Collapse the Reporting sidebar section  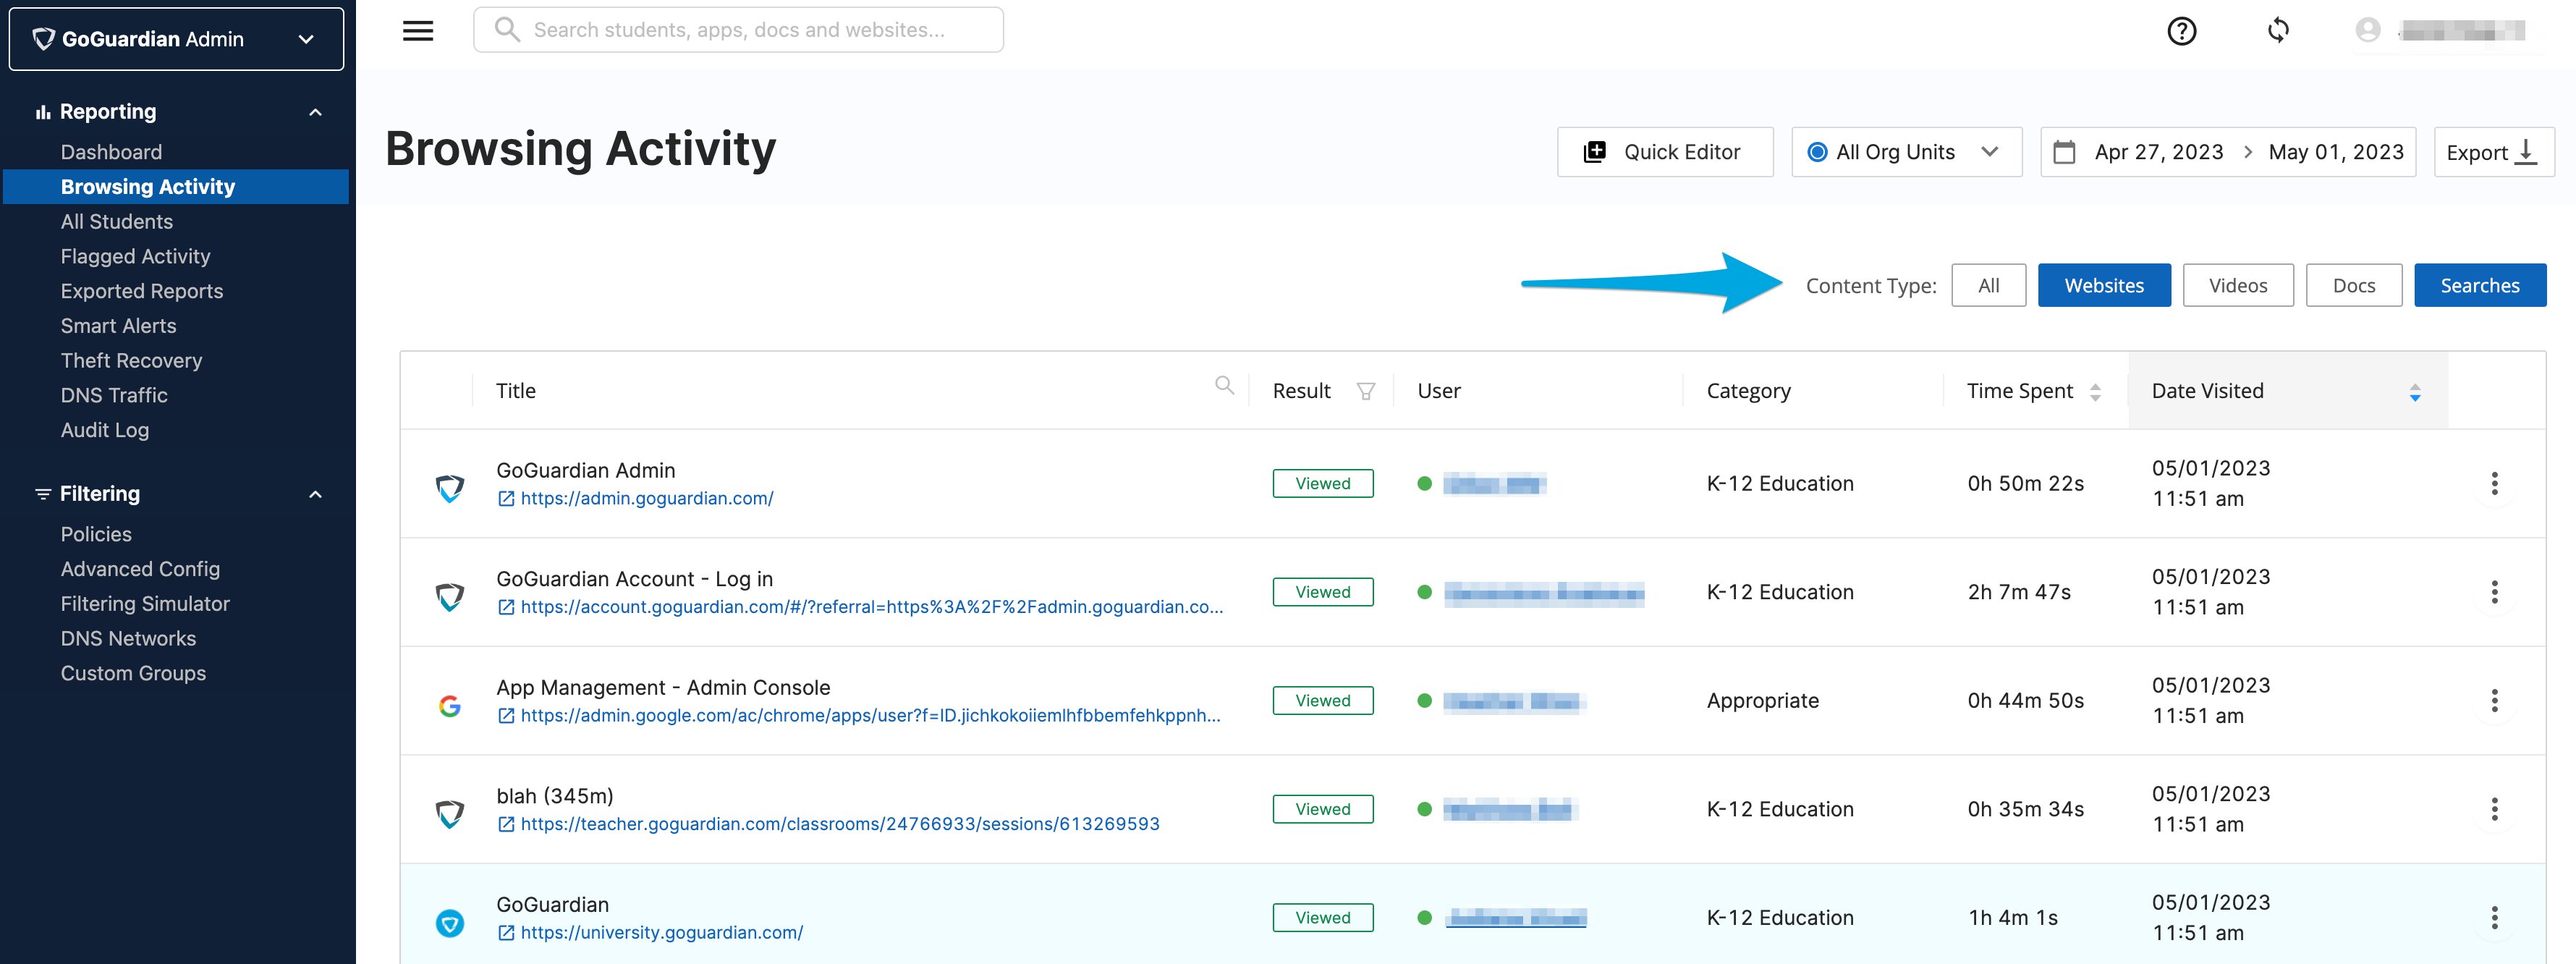316,112
